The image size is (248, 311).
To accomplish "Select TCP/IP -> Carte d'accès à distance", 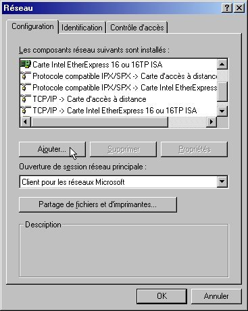I will [89, 99].
